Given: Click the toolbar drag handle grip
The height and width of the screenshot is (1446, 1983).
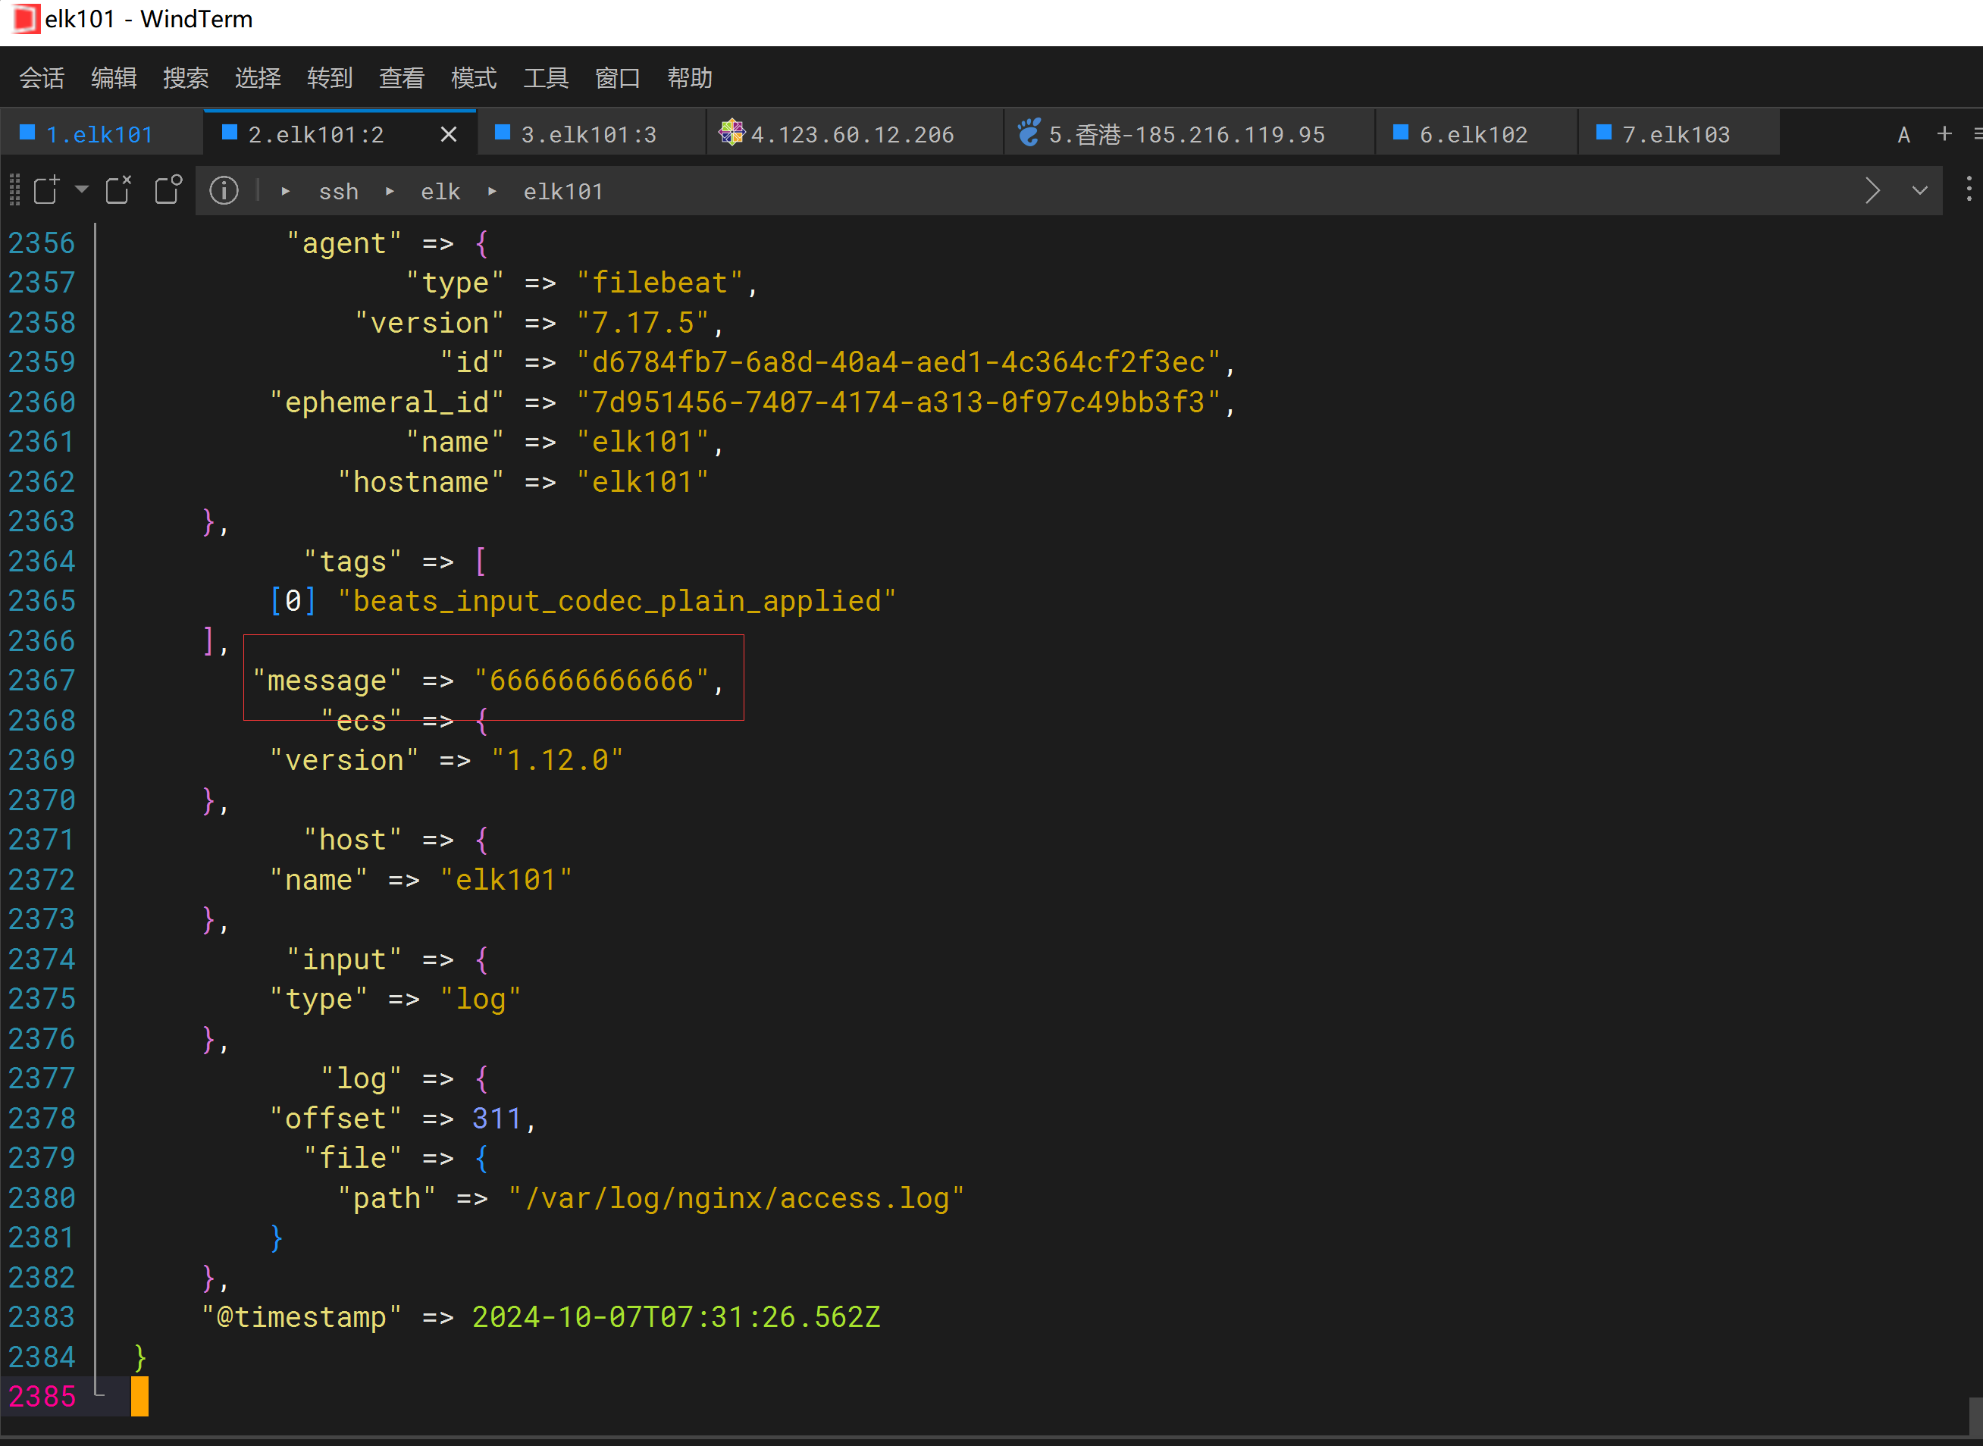Looking at the screenshot, I should tap(14, 190).
